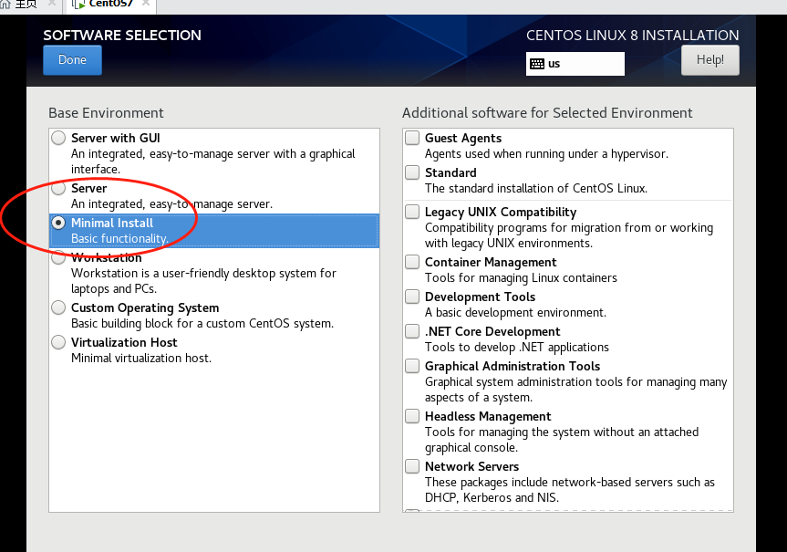Switch to the CentOS7 VM tab
Viewport: 787px width, 552px height.
pyautogui.click(x=111, y=5)
